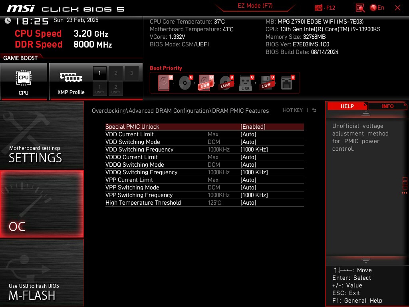
Task: Select the USB optical drive boot icon
Action: (226, 83)
